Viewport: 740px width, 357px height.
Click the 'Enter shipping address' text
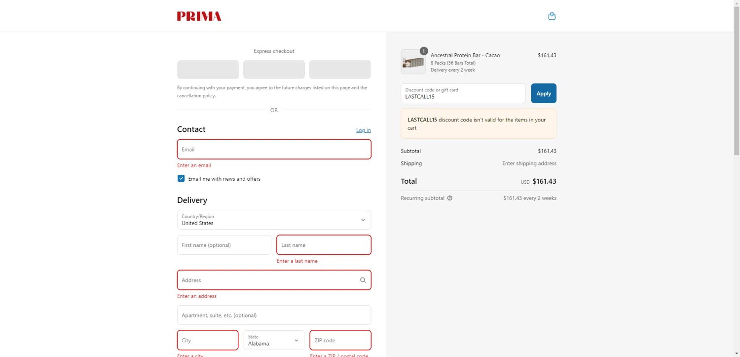[x=529, y=163]
